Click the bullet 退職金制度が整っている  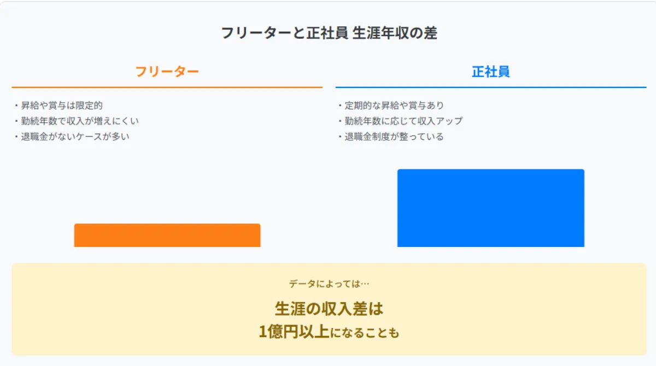click(394, 137)
